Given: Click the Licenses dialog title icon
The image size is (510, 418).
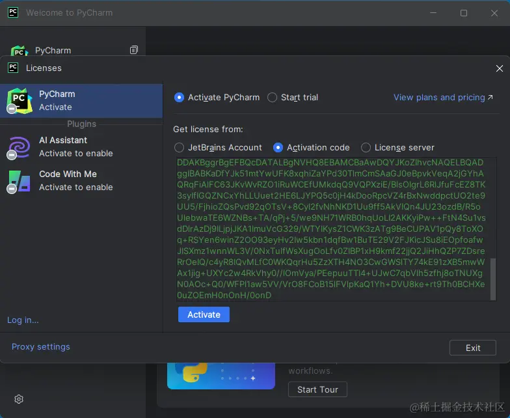Looking at the screenshot, I should pos(13,68).
